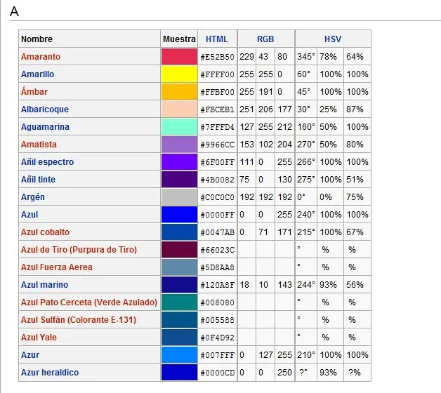Image resolution: width=441 pixels, height=393 pixels.
Task: Click the hex code #E52B50
Action: click(x=217, y=57)
